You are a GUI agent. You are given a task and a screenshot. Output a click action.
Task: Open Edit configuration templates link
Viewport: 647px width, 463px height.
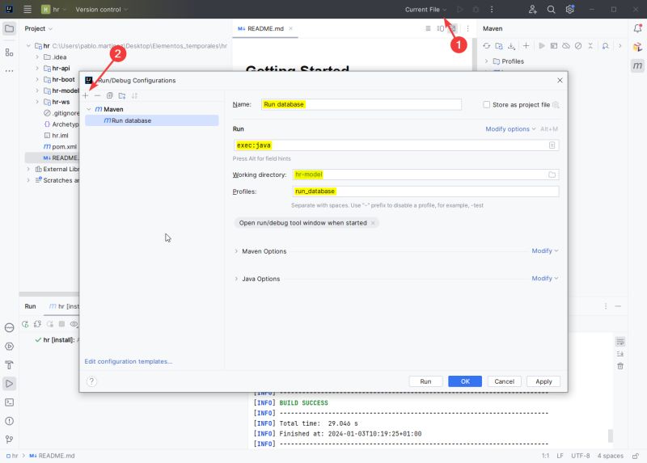[129, 361]
